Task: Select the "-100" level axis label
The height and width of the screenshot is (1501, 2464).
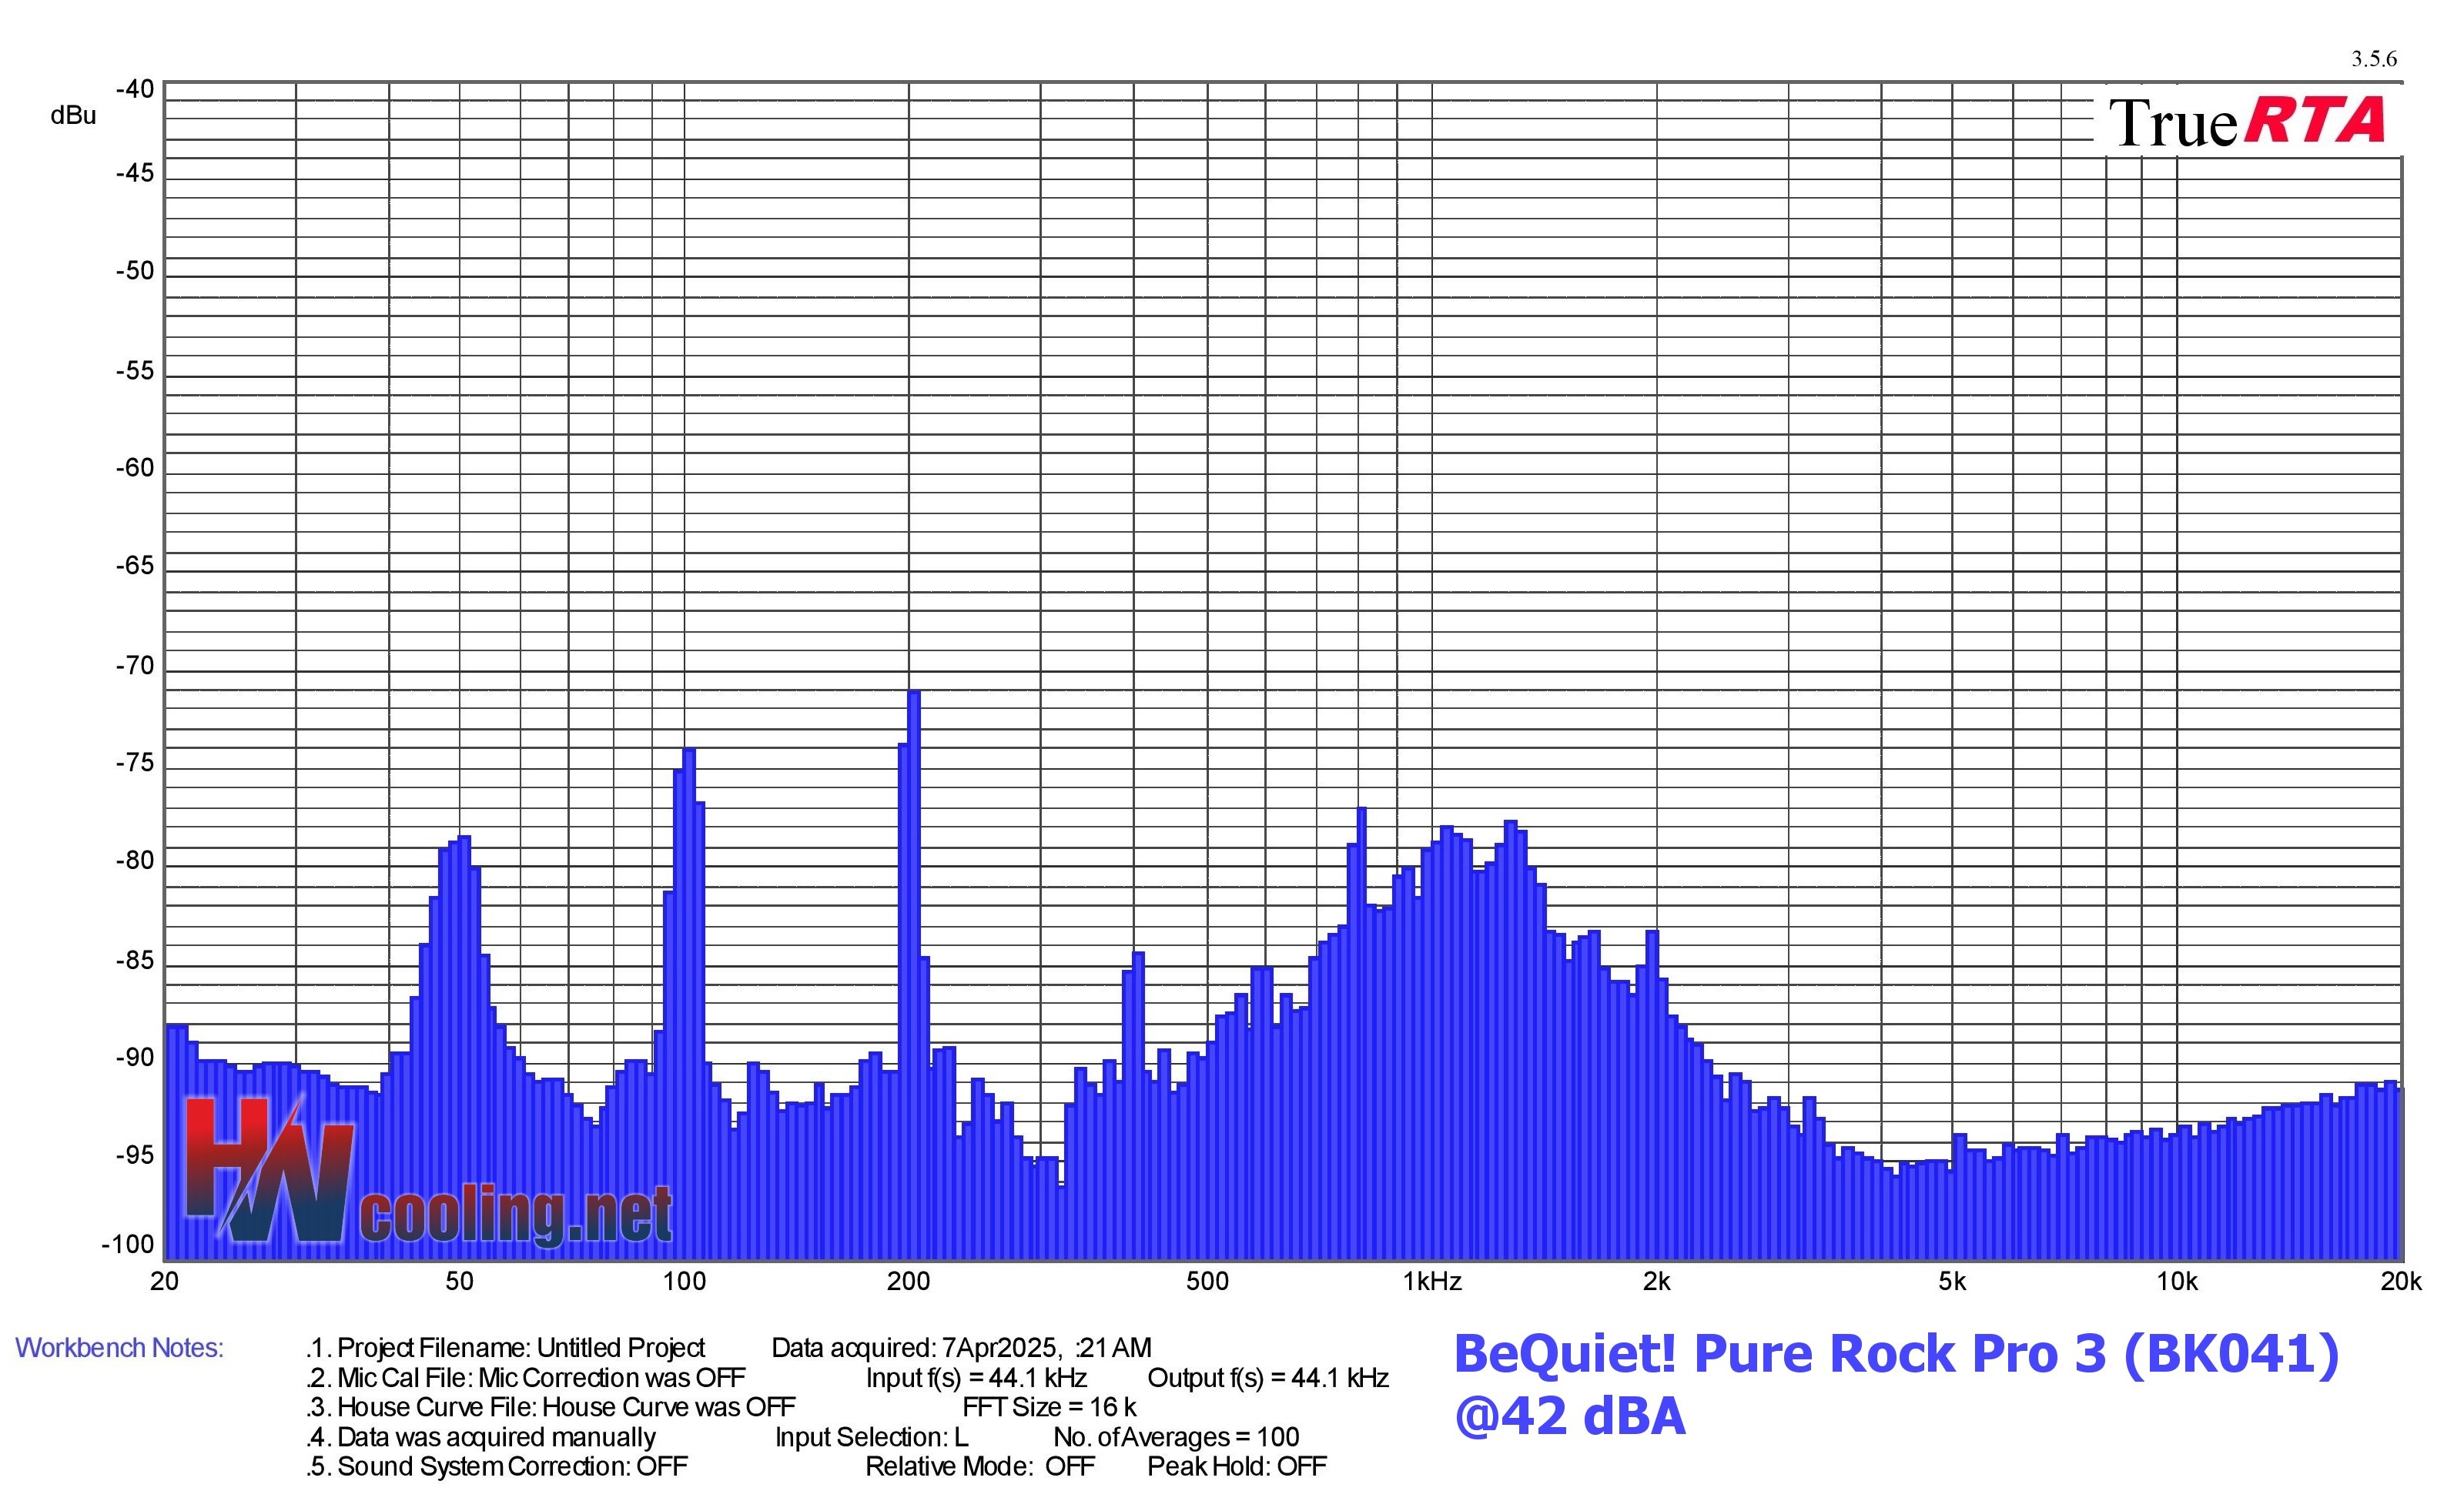Action: point(128,1244)
